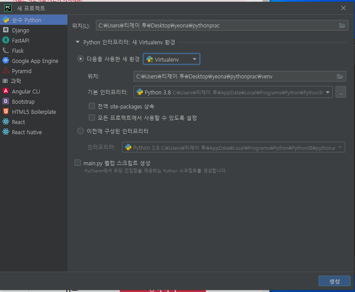355x292 pixels.
Task: Pick the HTML5 Boilerplate icon
Action: coord(6,111)
